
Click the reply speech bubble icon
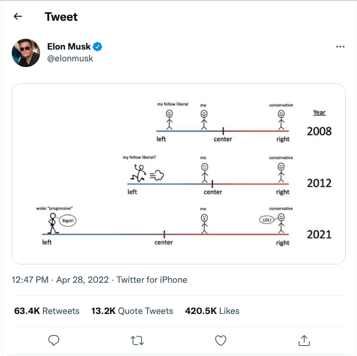click(x=54, y=340)
